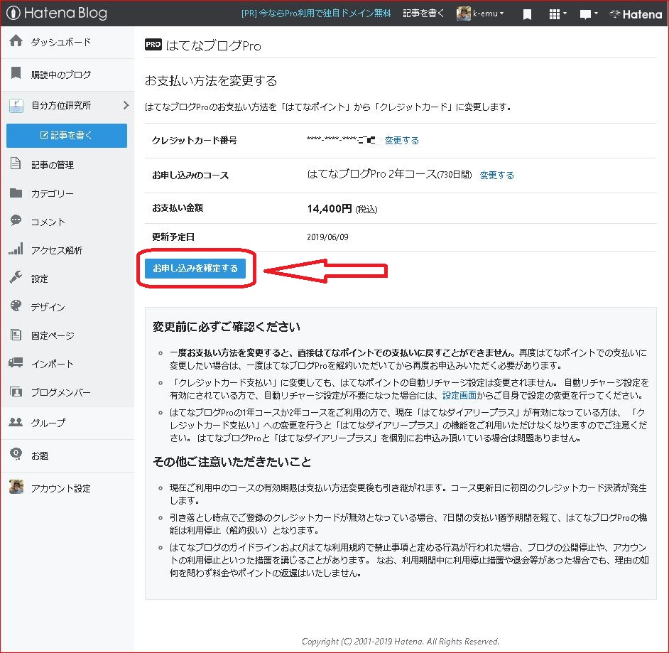Select 記事の管理 menu label
Viewport: 669px width, 653px height.
[x=53, y=165]
